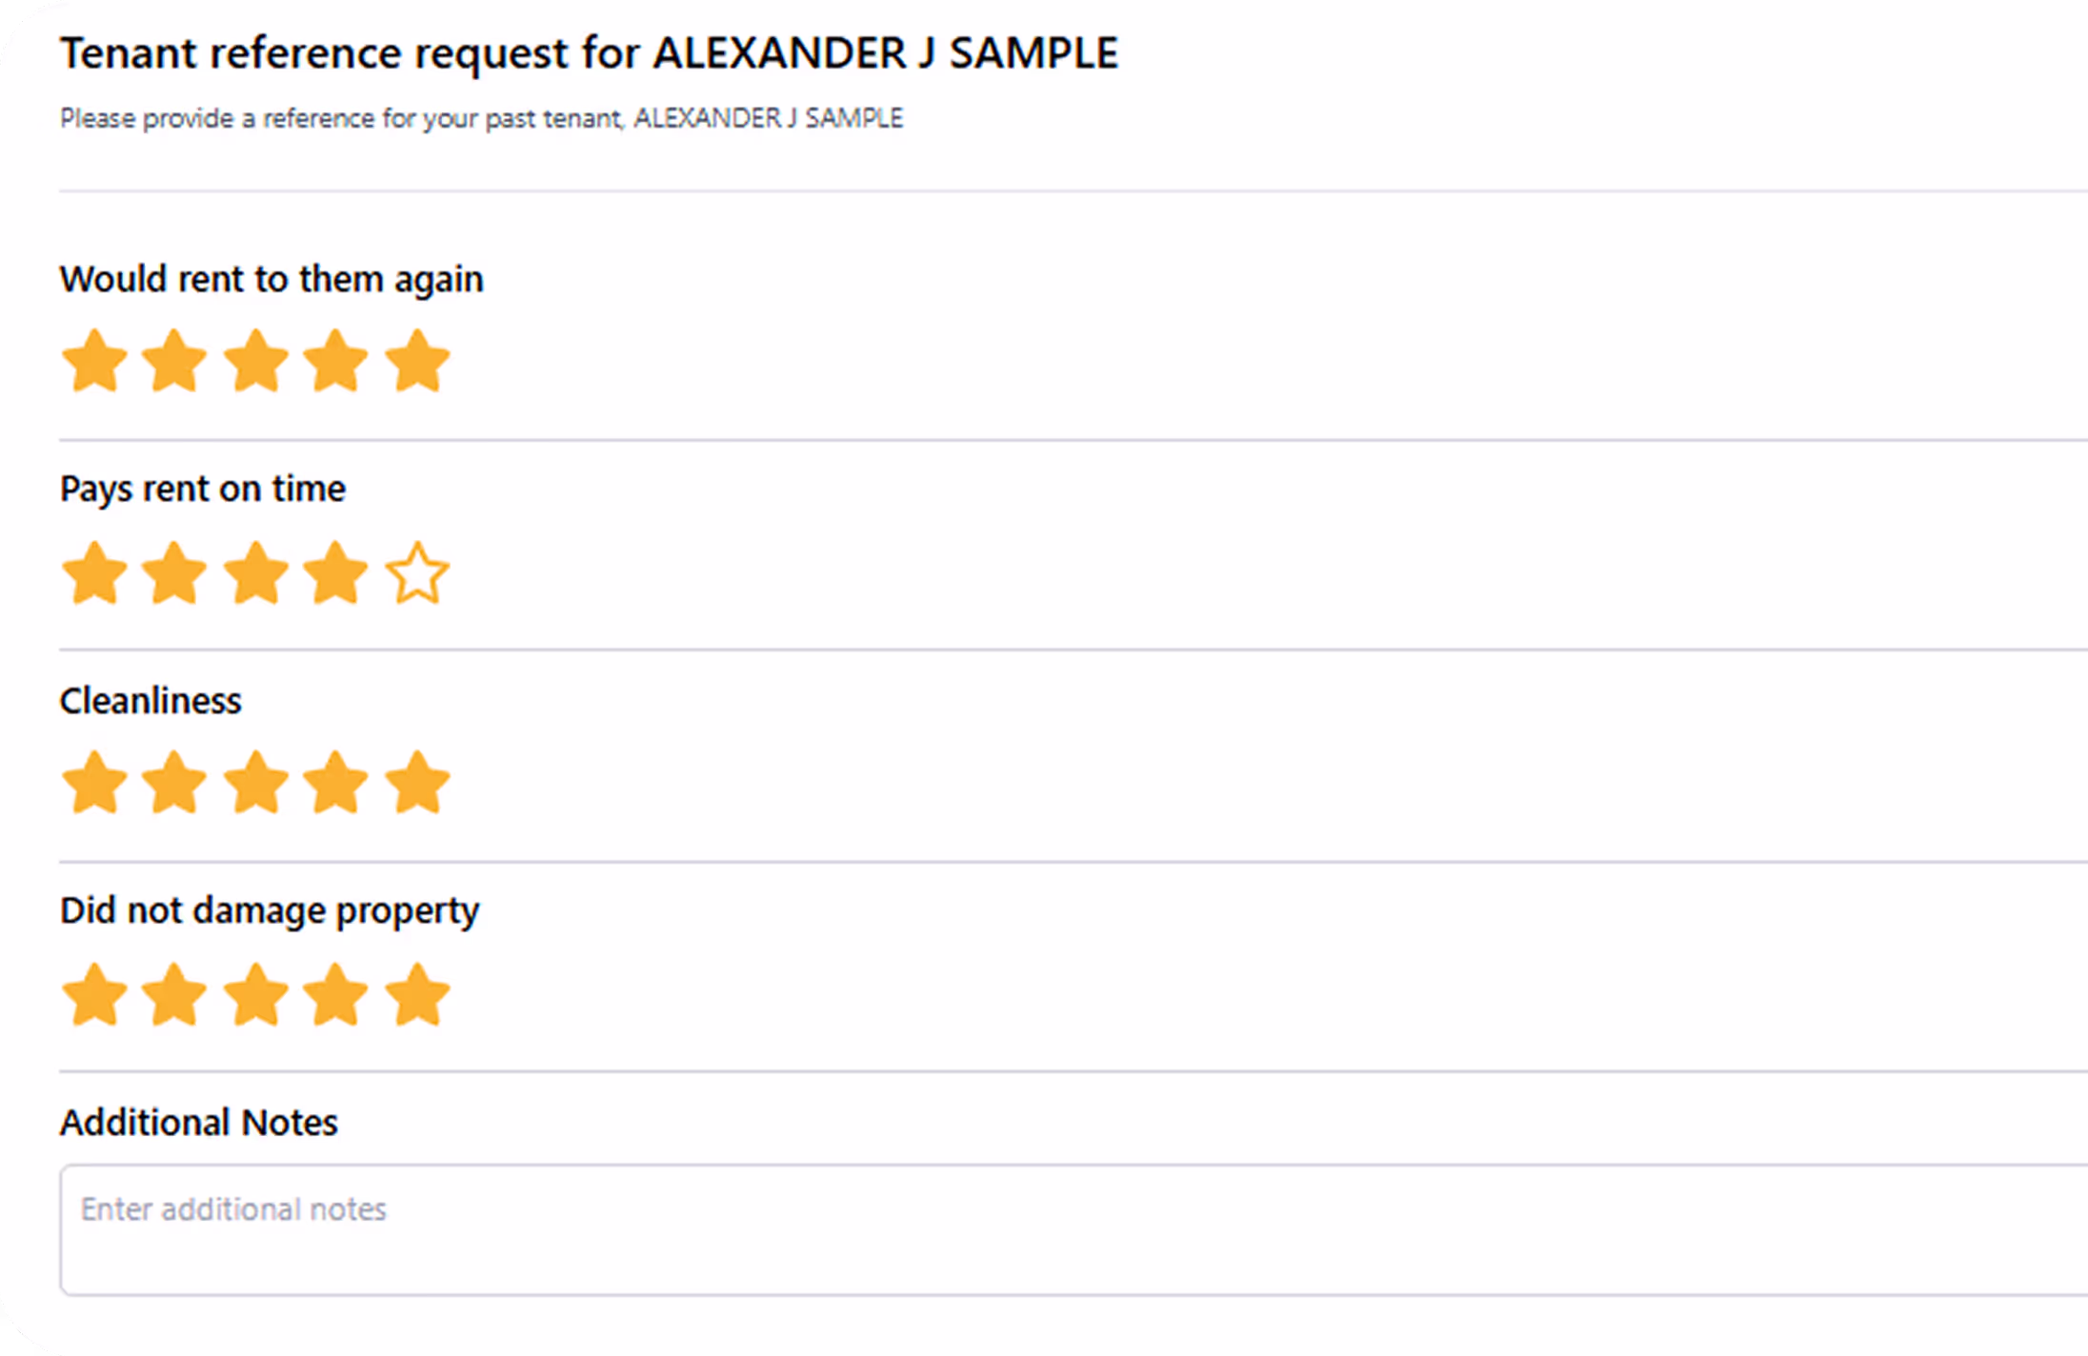Set 'Would rent to them again' to one star
The width and height of the screenshot is (2088, 1356).
pyautogui.click(x=94, y=362)
